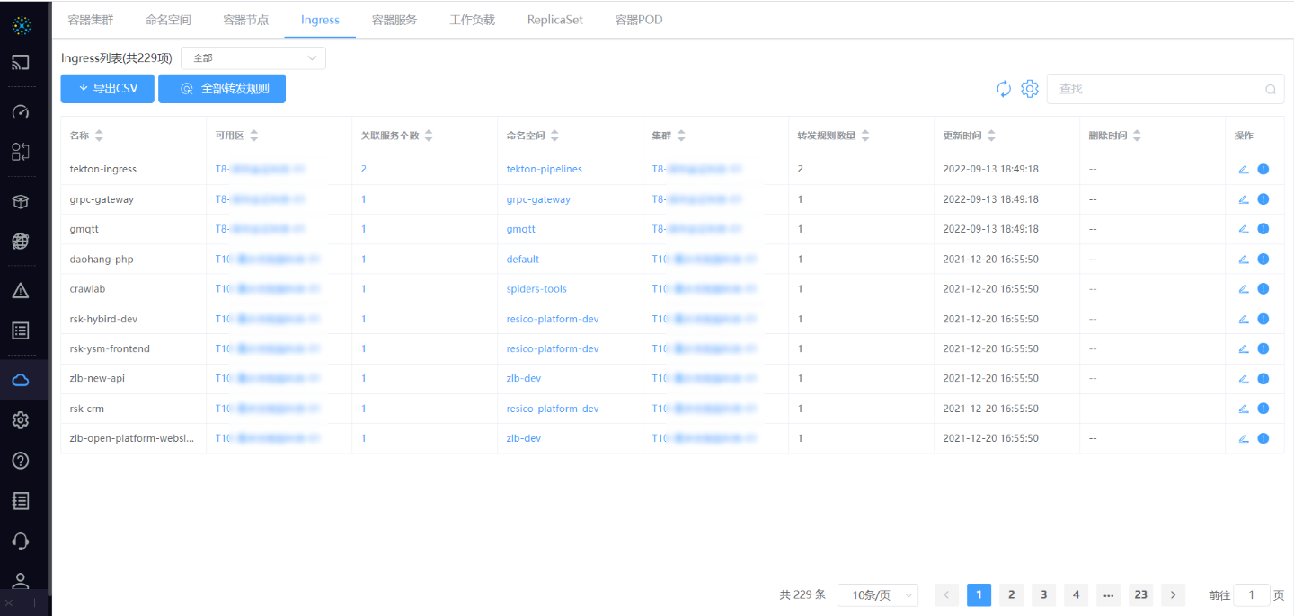
Task: Click edit pencil icon for tekton-ingress row
Action: pyautogui.click(x=1244, y=169)
